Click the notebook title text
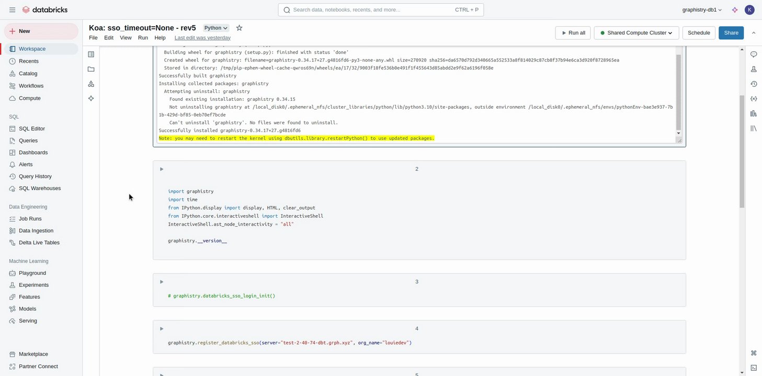The image size is (762, 376). point(142,28)
